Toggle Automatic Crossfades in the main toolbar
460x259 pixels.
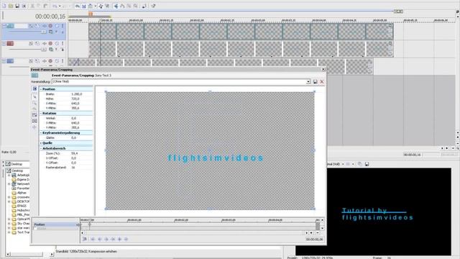pos(84,6)
